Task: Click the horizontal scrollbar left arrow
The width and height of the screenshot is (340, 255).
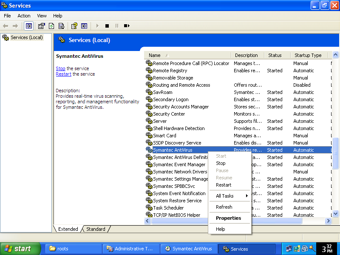Action: (147, 221)
